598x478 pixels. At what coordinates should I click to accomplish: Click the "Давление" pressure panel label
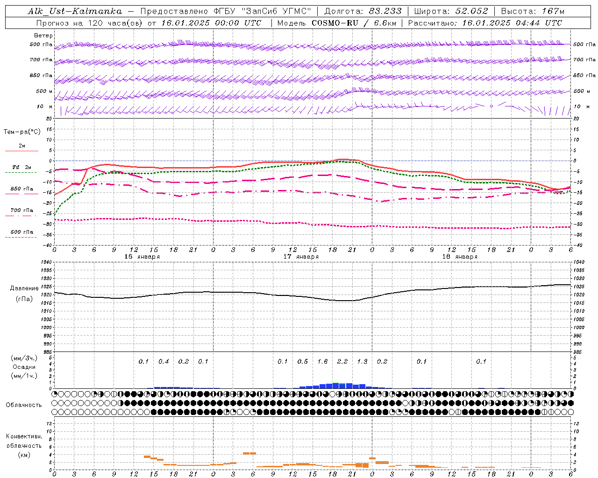pyautogui.click(x=24, y=288)
